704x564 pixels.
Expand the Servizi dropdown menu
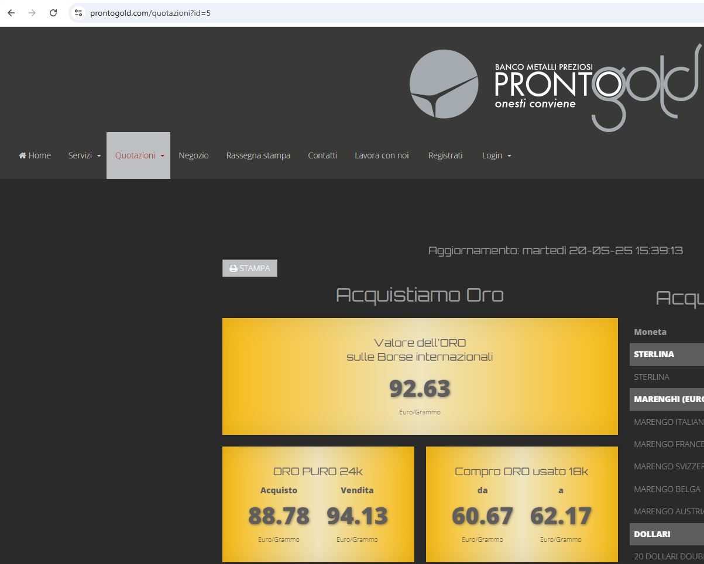click(x=84, y=155)
